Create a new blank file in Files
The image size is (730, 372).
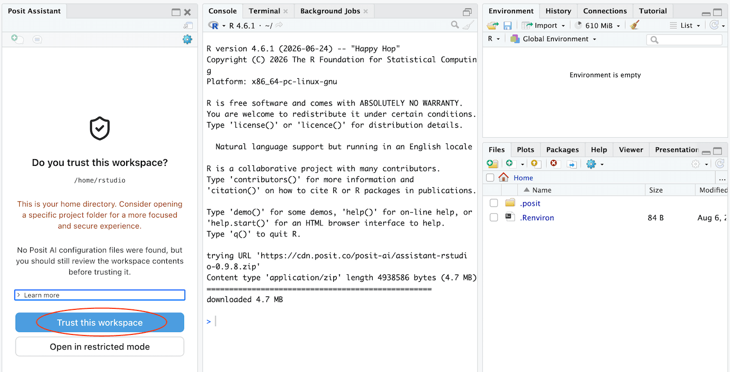[509, 164]
